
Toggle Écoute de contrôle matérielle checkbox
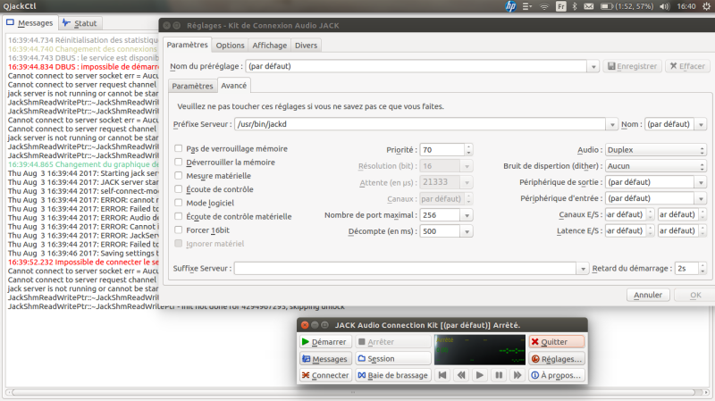pyautogui.click(x=178, y=216)
